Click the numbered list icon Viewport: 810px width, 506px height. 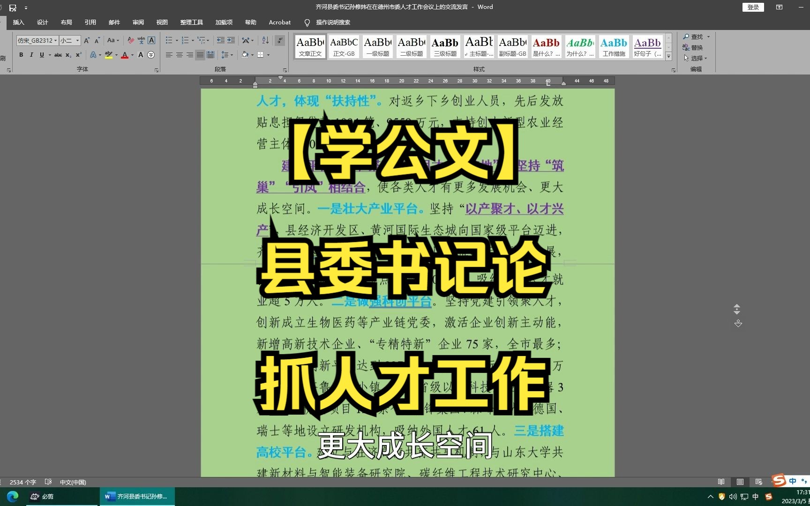coord(185,40)
